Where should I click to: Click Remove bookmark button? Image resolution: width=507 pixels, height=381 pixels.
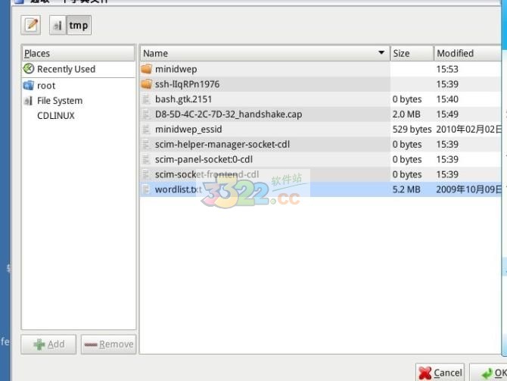coord(109,344)
